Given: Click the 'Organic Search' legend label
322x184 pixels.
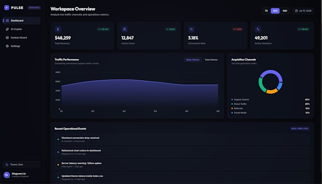Looking at the screenshot, I should pos(241,100).
